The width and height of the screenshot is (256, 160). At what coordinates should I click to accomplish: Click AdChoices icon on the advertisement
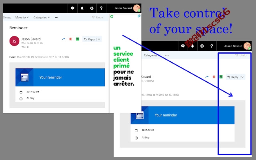[x=139, y=16]
